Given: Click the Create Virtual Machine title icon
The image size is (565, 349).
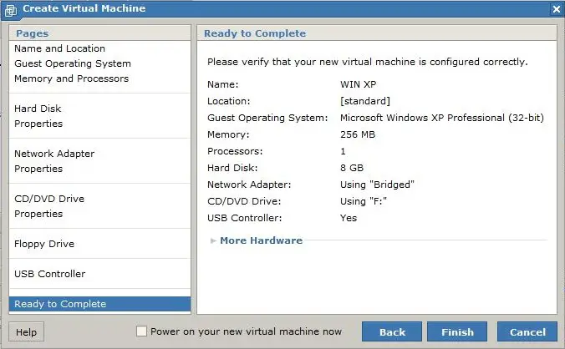Looking at the screenshot, I should [11, 10].
